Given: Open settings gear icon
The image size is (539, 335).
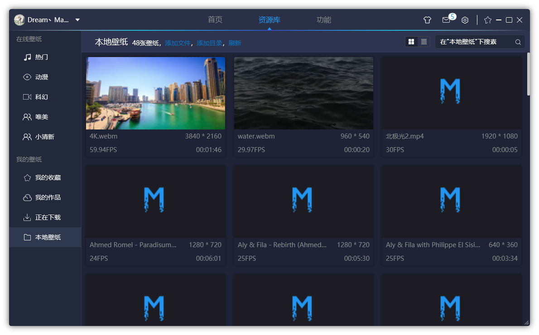Looking at the screenshot, I should point(465,20).
